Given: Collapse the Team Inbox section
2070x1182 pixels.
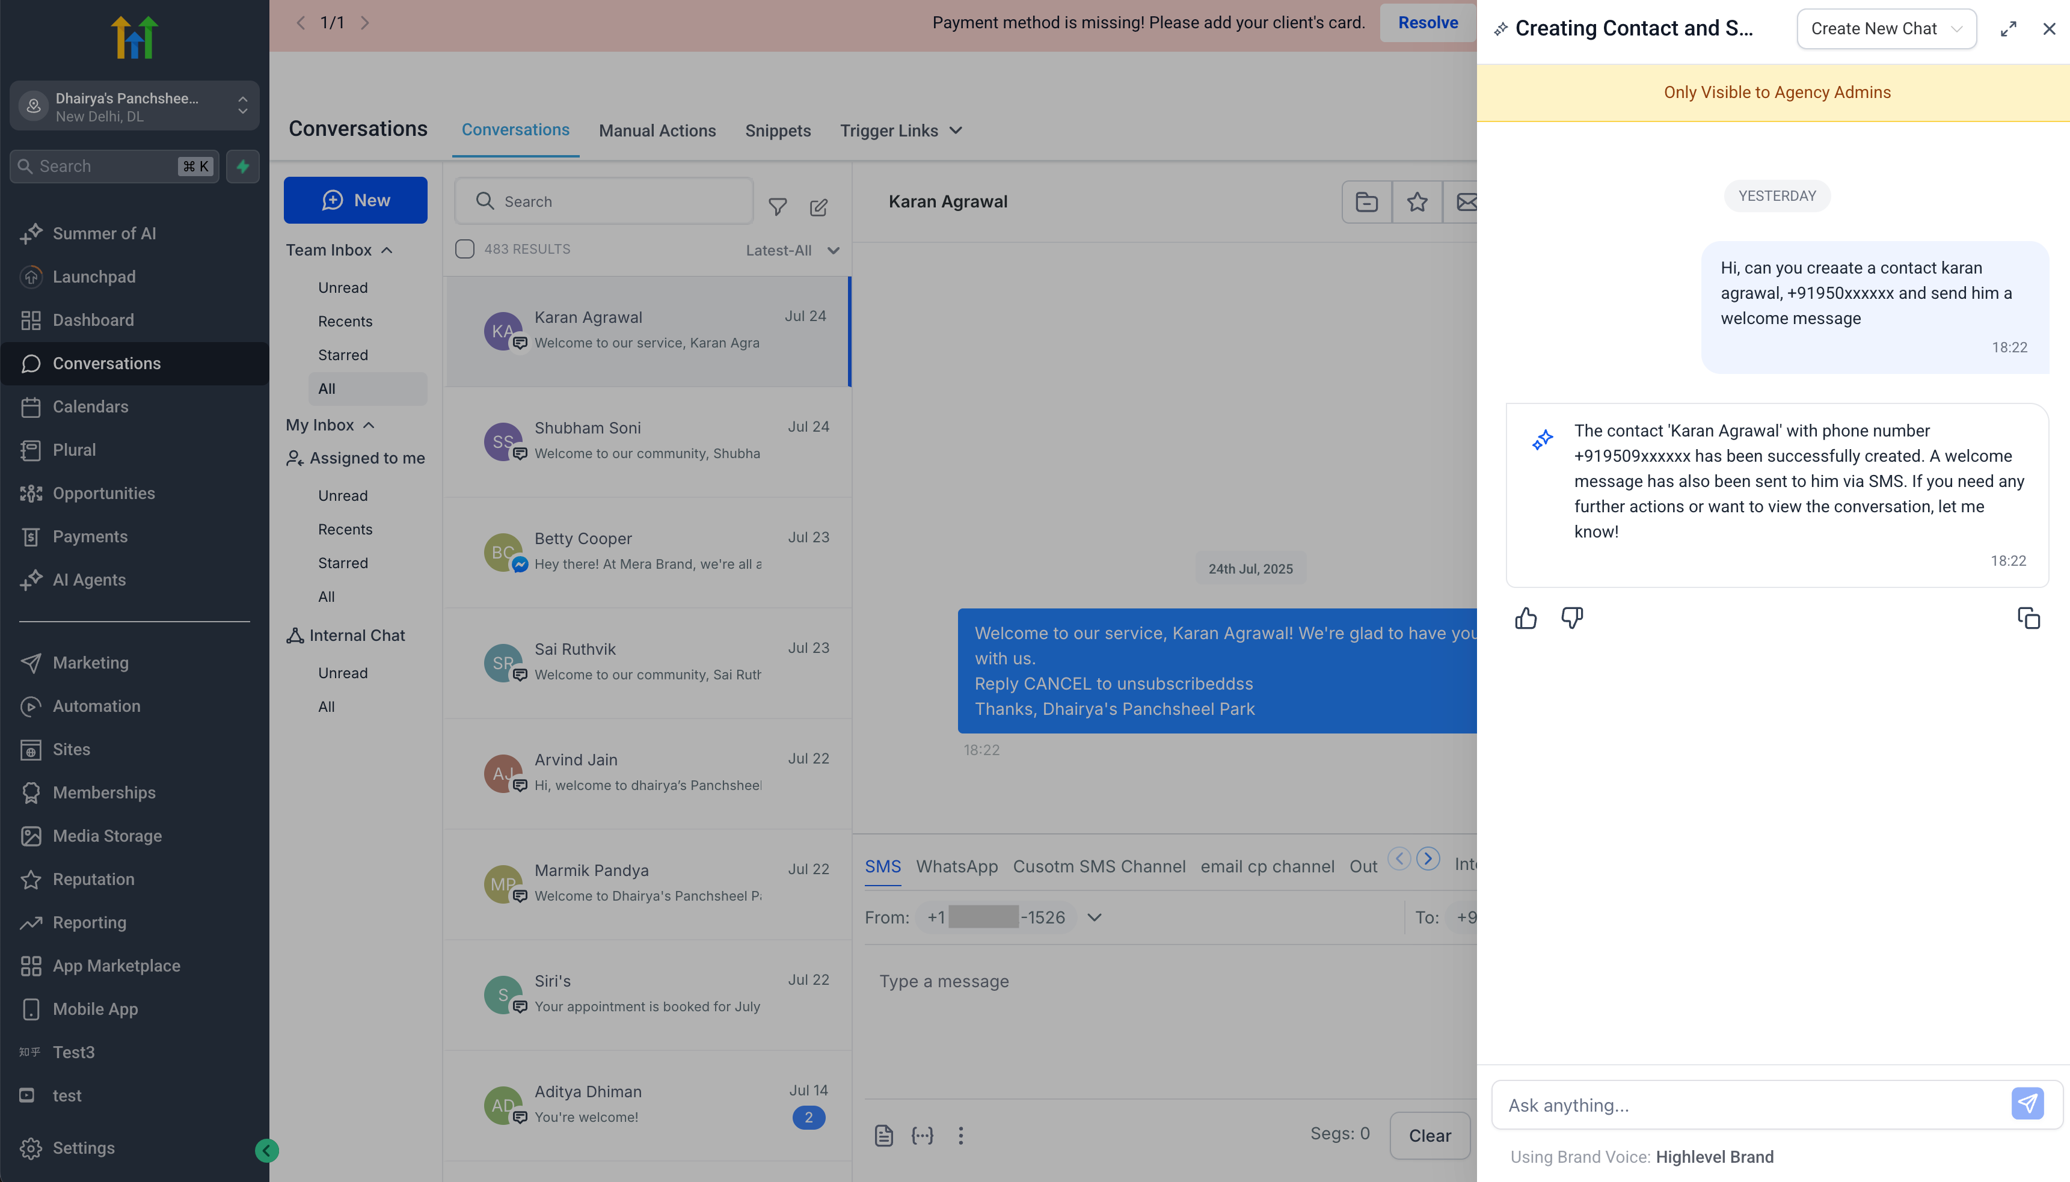Looking at the screenshot, I should tap(385, 250).
